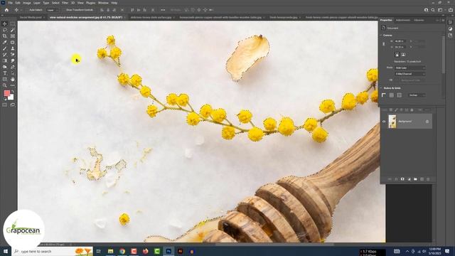Select the Gradient tool
455x256 pixels.
pos(5,60)
